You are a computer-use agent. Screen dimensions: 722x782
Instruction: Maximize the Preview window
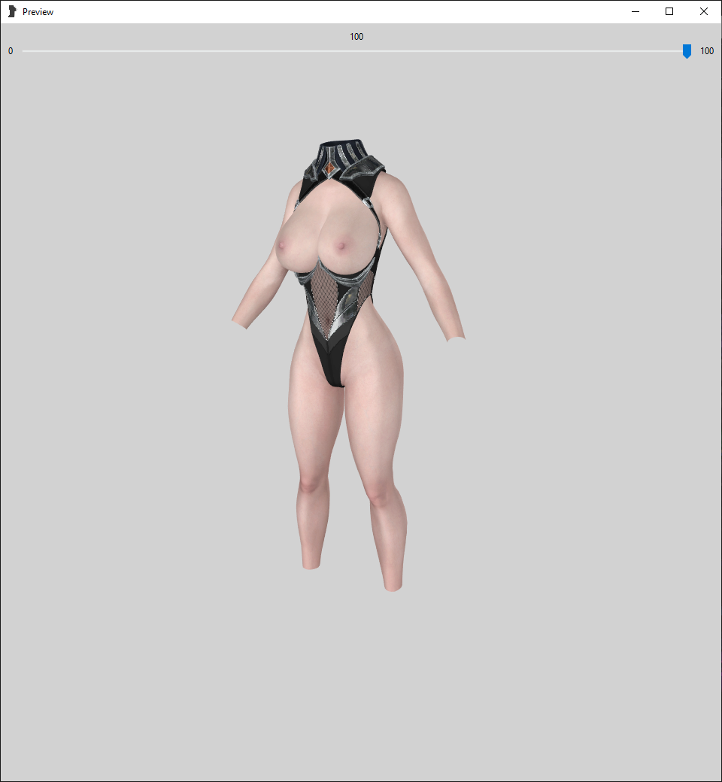(669, 11)
